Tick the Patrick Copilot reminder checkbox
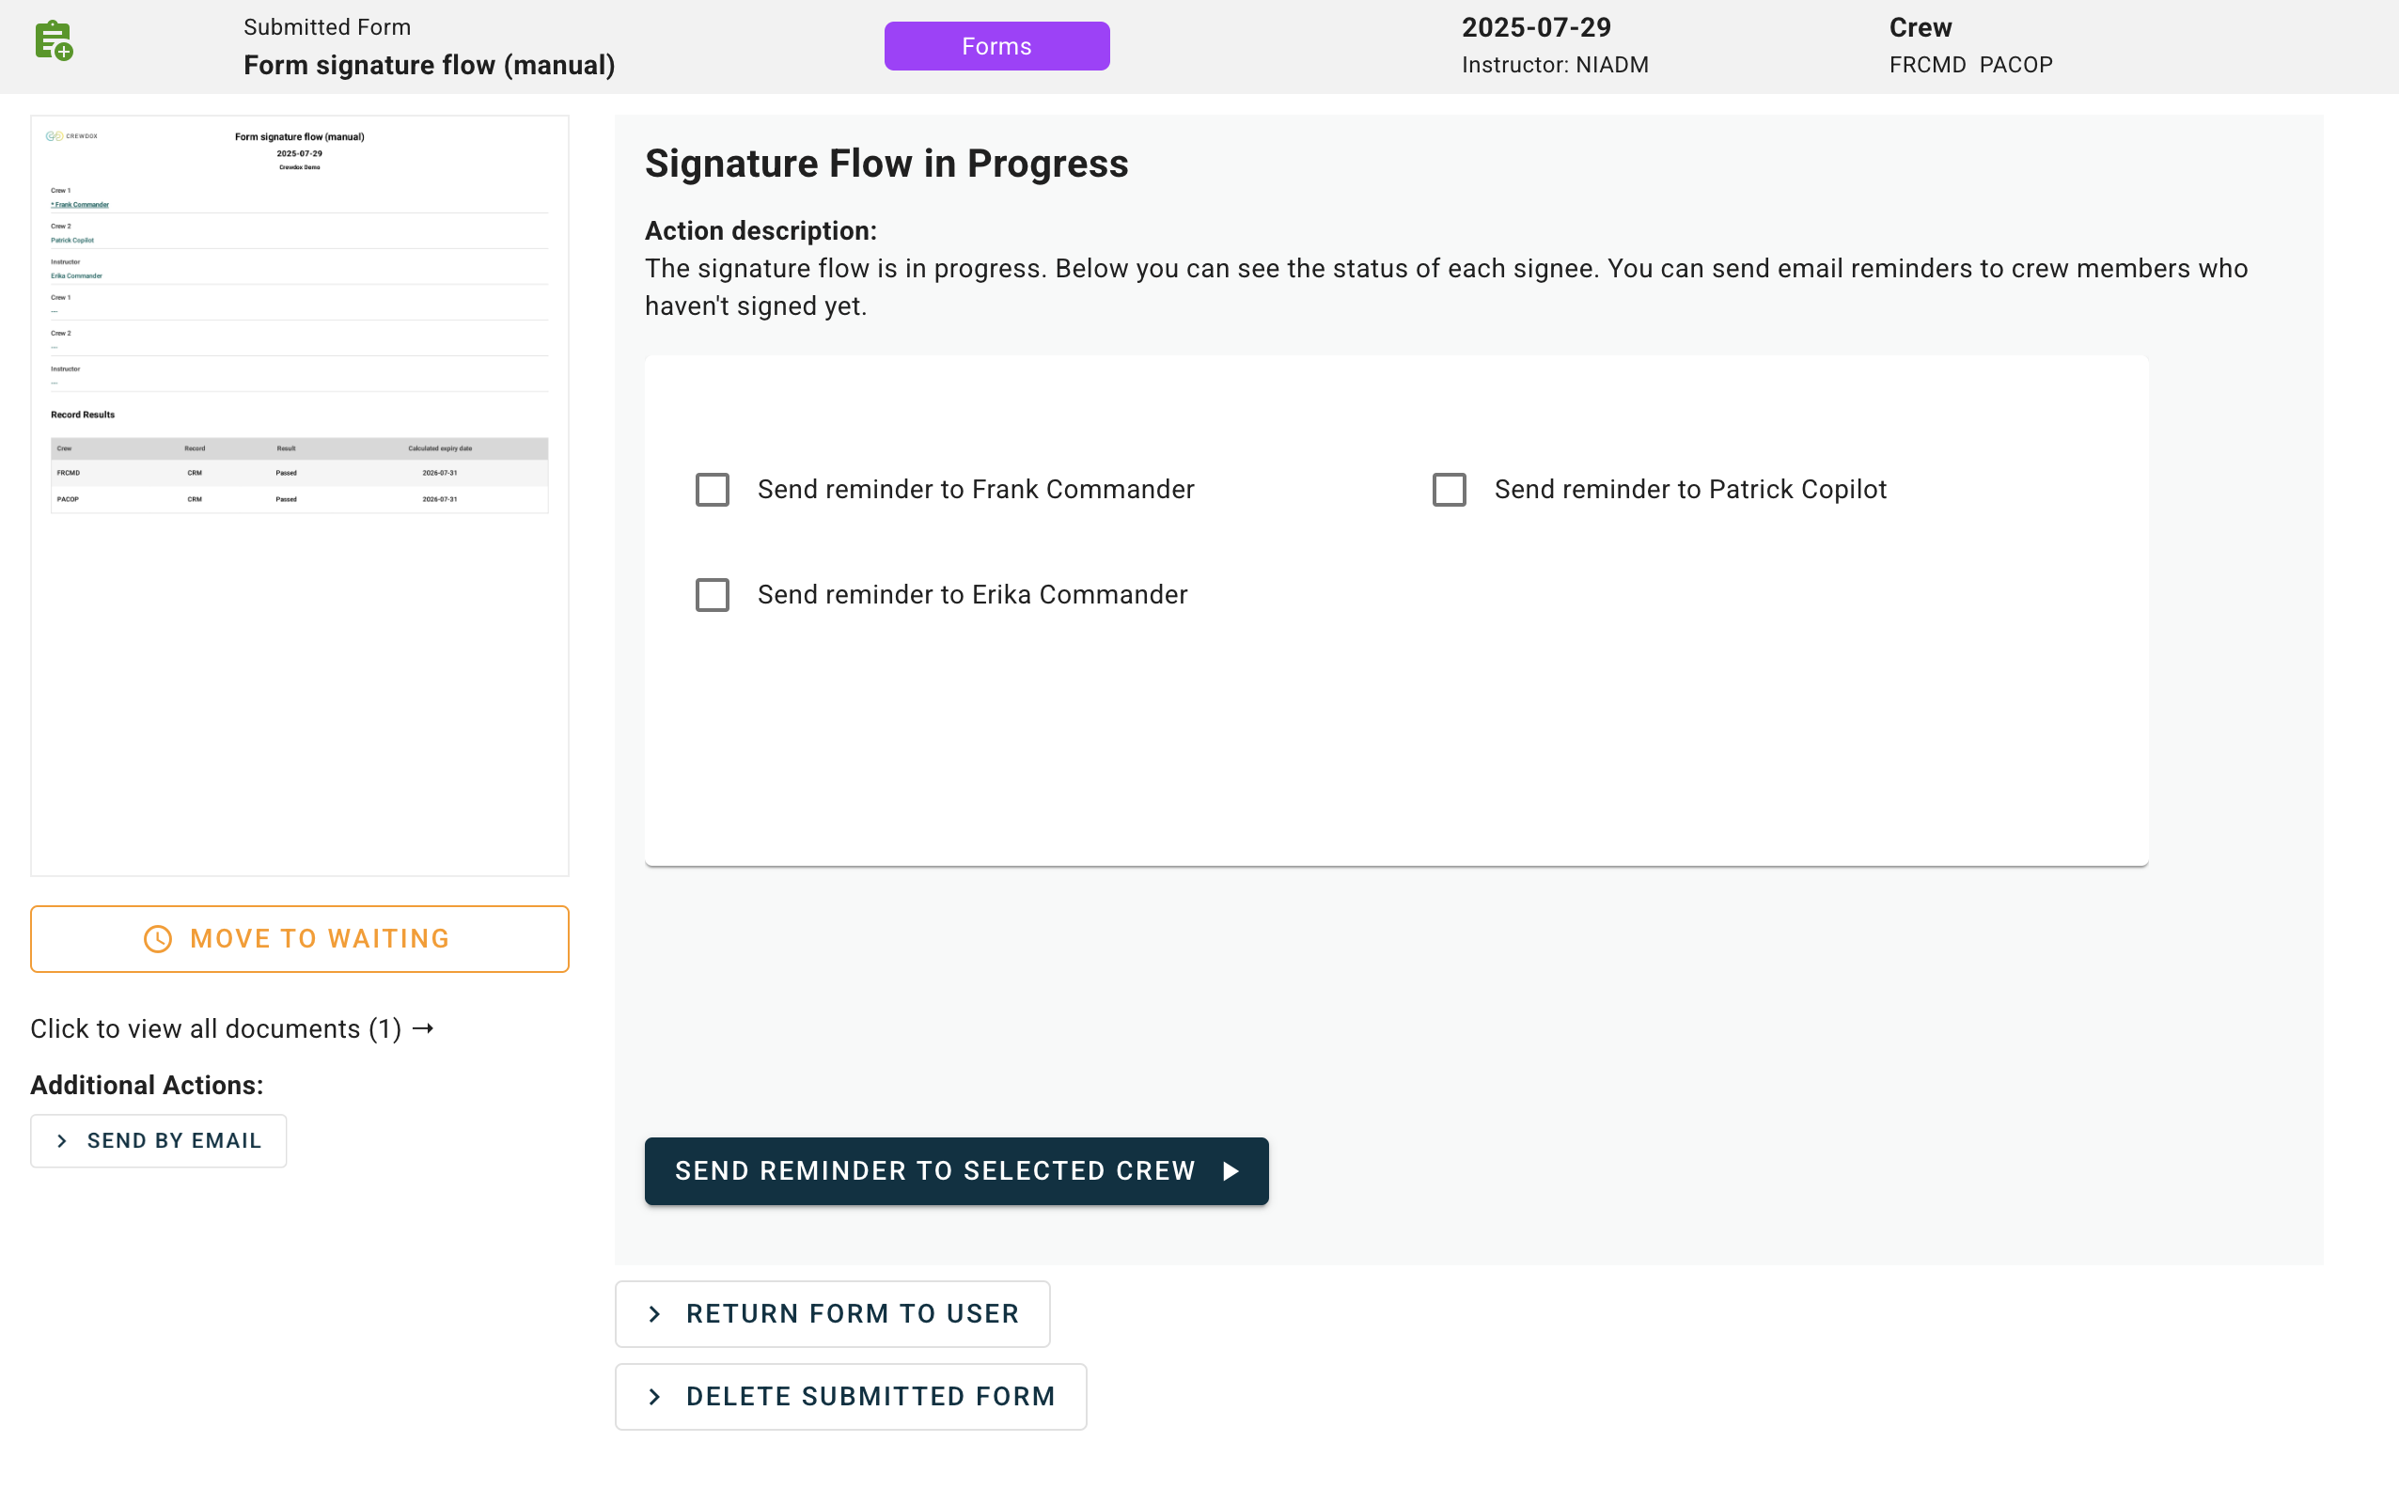This screenshot has height=1489, width=2399. (x=1449, y=490)
